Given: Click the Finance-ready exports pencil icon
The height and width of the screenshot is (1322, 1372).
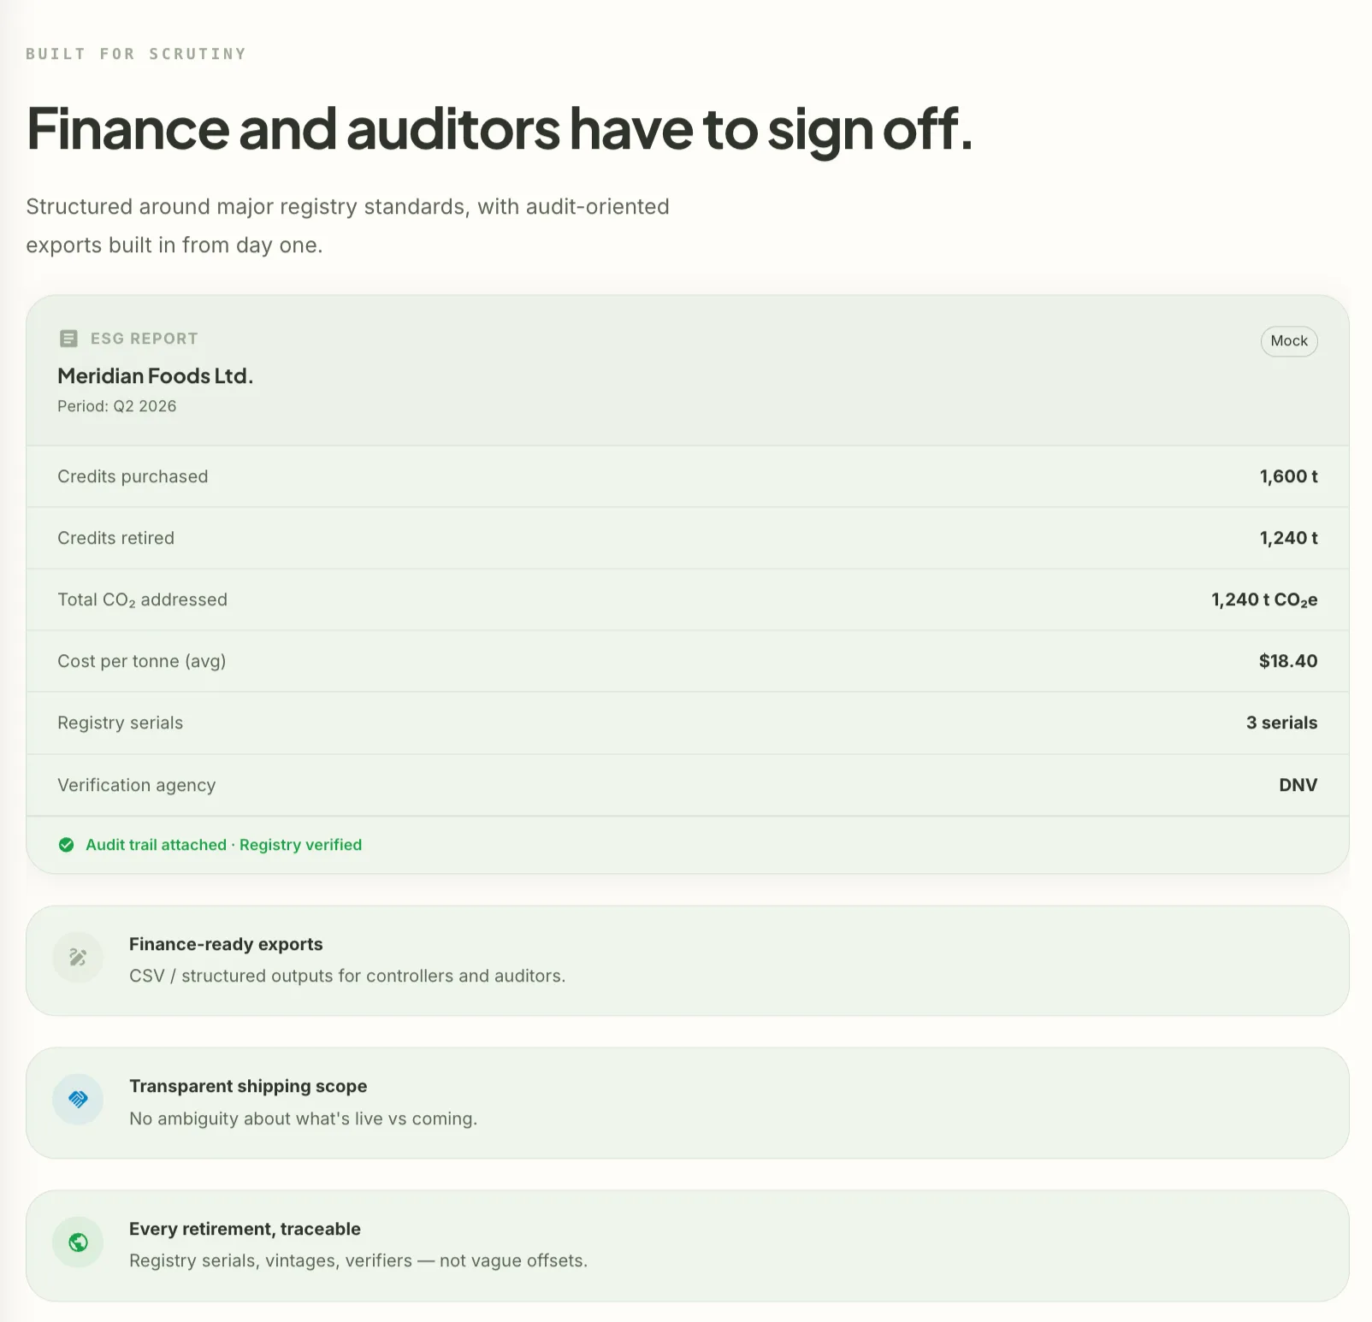Looking at the screenshot, I should [x=78, y=957].
